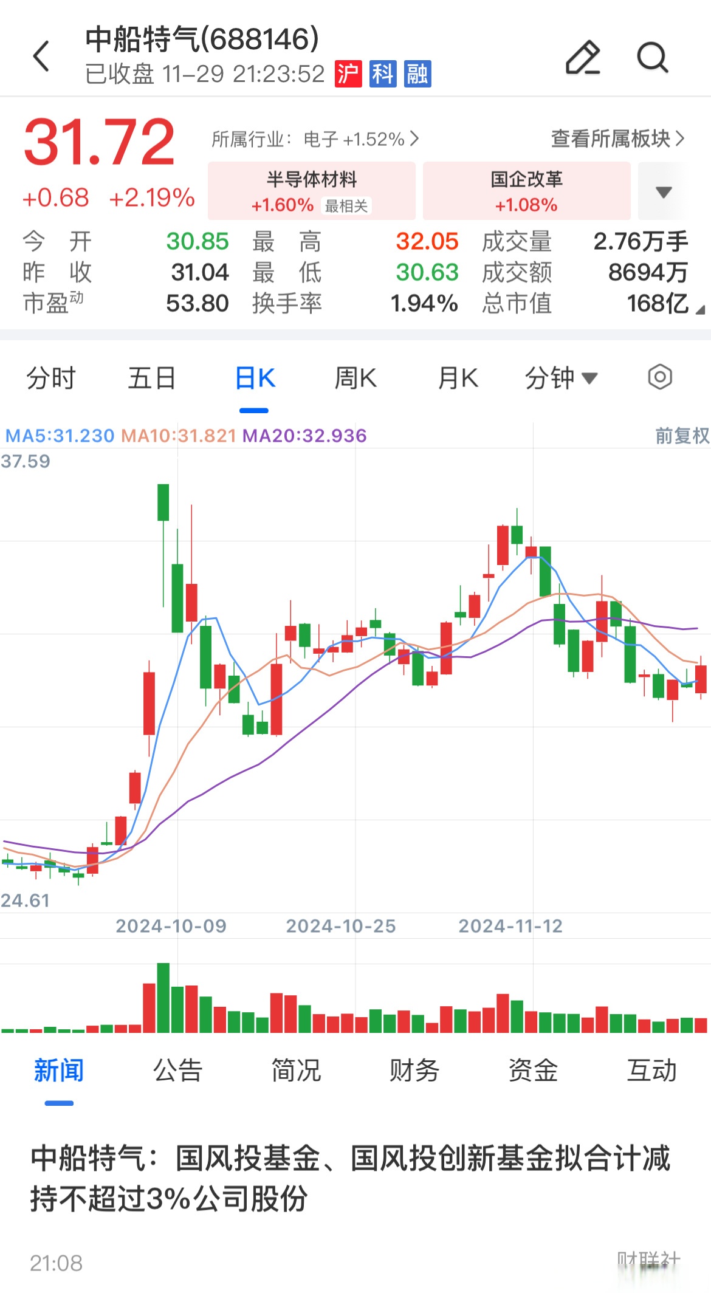Open the 资金 tab
The width and height of the screenshot is (711, 1296).
[x=533, y=1070]
